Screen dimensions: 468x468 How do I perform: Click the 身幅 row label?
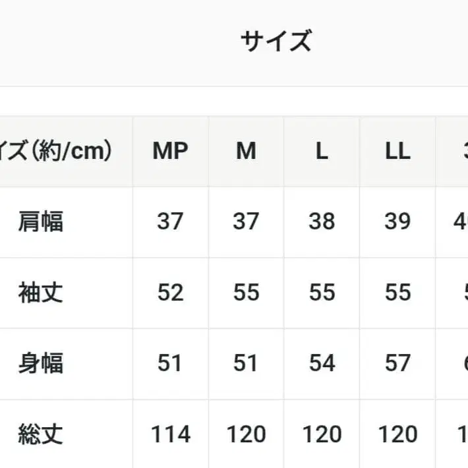coord(41,363)
